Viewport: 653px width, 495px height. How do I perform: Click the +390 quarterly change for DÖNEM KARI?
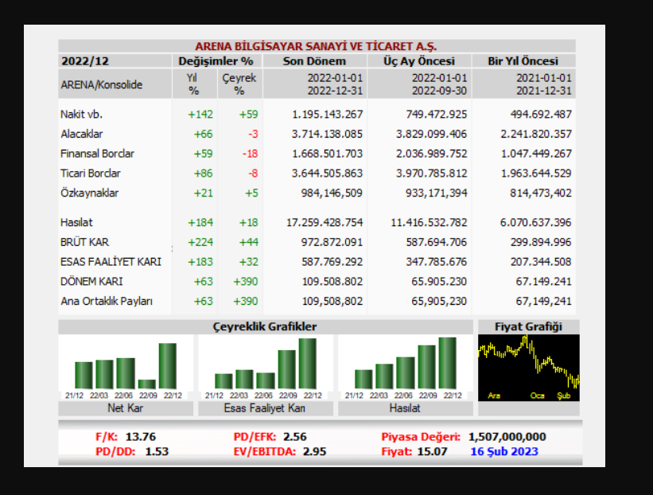tap(245, 281)
